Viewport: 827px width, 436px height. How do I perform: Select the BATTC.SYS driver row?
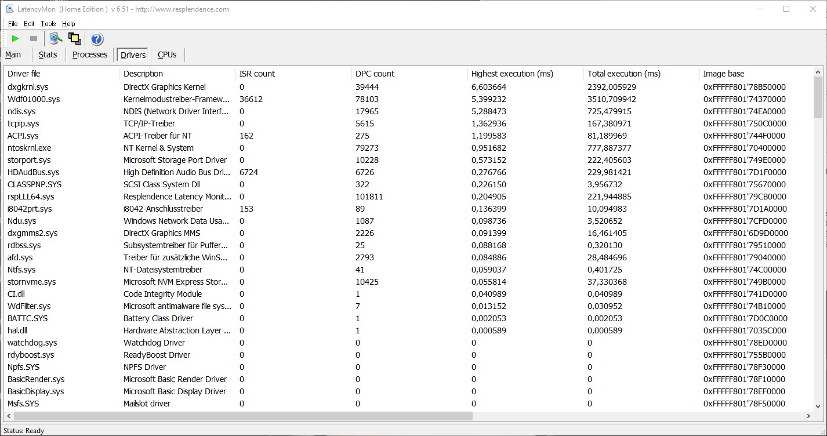408,318
